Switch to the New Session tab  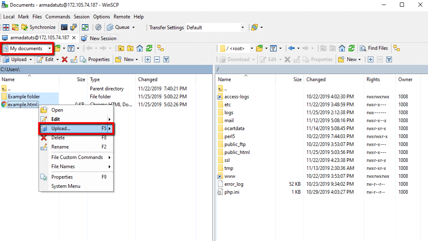point(99,38)
